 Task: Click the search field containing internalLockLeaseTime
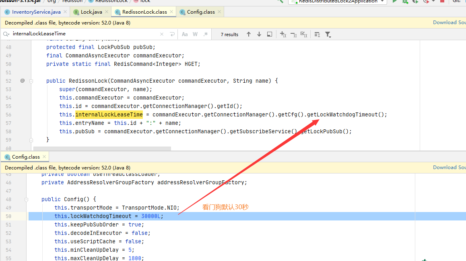click(x=85, y=34)
